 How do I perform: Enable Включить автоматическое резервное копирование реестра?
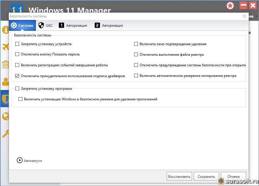(136, 75)
